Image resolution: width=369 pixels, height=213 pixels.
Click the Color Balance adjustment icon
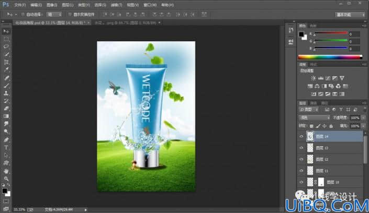point(317,86)
